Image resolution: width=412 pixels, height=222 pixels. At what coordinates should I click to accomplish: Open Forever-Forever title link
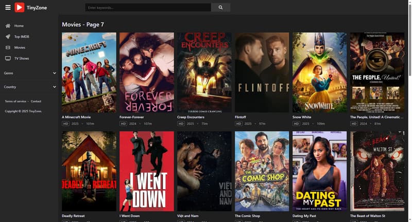[x=132, y=117]
